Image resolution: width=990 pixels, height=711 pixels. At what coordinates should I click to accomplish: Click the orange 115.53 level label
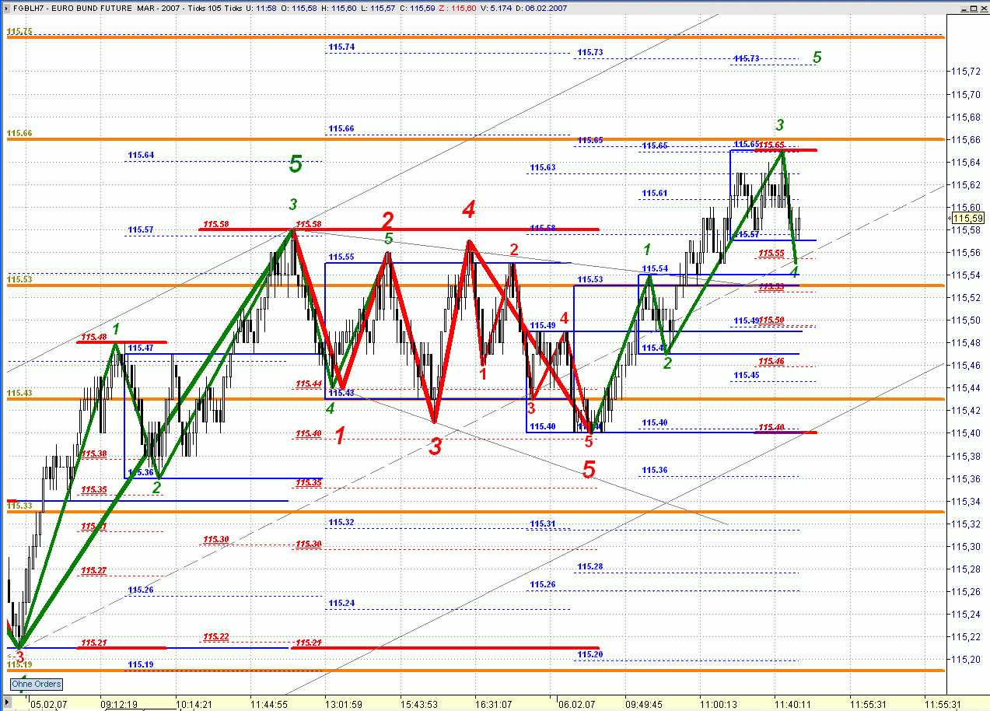tap(19, 279)
